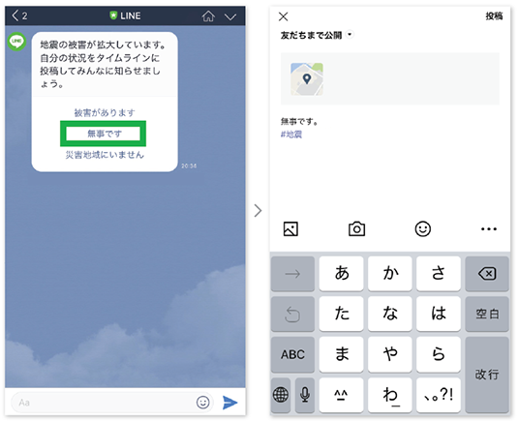Image resolution: width=519 pixels, height=421 pixels.
Task: Tap the な key
Action: pos(390,314)
